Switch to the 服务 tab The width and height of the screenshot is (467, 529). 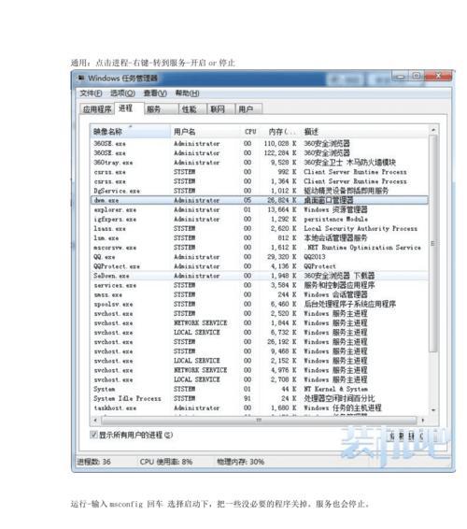161,109
